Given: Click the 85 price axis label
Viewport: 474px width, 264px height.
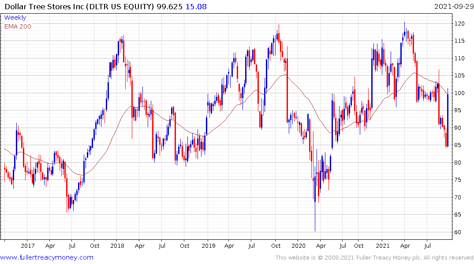Looking at the screenshot, I should (458, 145).
